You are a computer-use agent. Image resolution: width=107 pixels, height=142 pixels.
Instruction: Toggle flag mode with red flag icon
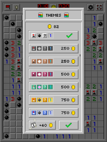point(8,7)
